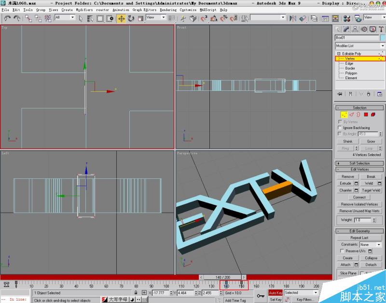Screen dimensions: 386x303
Task: Select the Polygon sub-object icon in Selection rollout
Action: click(x=366, y=114)
